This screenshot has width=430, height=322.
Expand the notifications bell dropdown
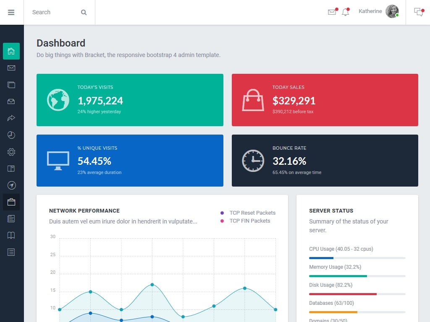(346, 12)
